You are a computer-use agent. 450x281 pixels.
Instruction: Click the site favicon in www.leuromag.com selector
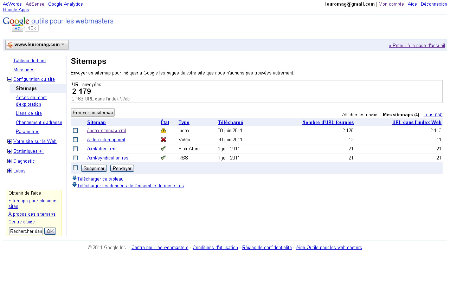(x=10, y=45)
